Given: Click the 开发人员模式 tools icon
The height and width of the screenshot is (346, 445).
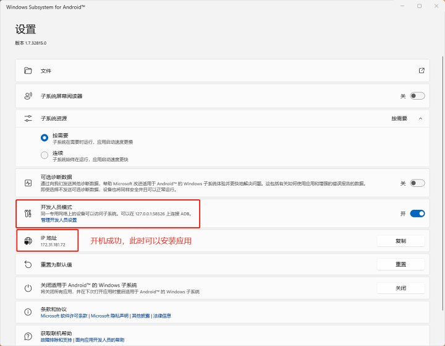Looking at the screenshot, I should coord(28,214).
